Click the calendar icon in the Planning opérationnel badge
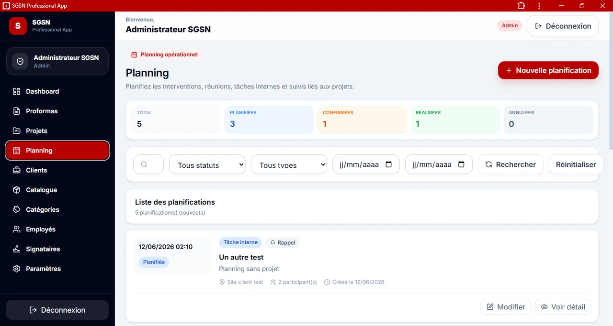613x326 pixels. (x=134, y=54)
